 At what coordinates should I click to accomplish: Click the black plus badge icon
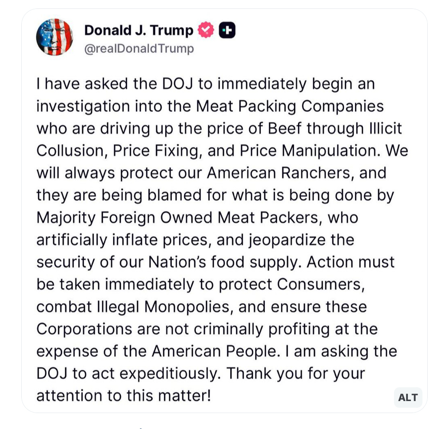[227, 30]
